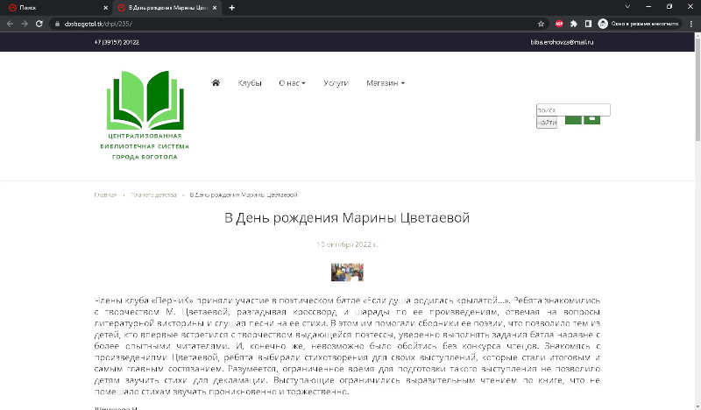Open the incognito profile indicator
This screenshot has height=410, width=701.
(x=640, y=24)
